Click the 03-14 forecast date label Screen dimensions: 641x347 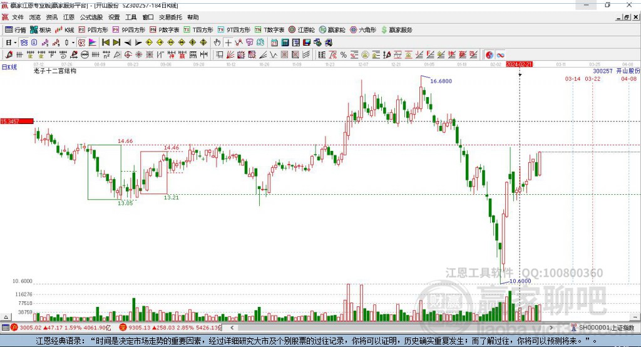(x=572, y=78)
